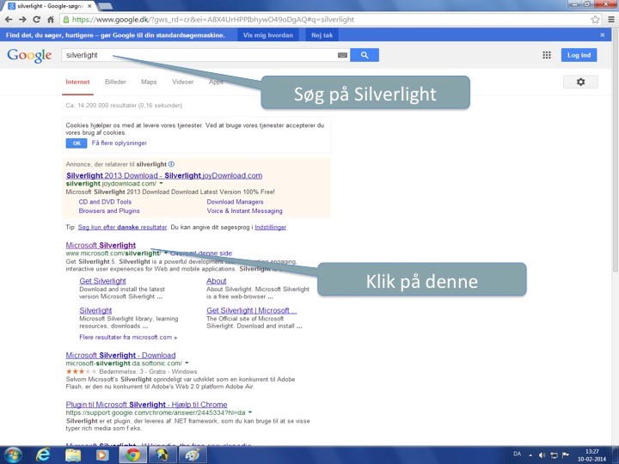The height and width of the screenshot is (464, 619).
Task: Go back with the browser back arrow
Action: click(x=9, y=19)
